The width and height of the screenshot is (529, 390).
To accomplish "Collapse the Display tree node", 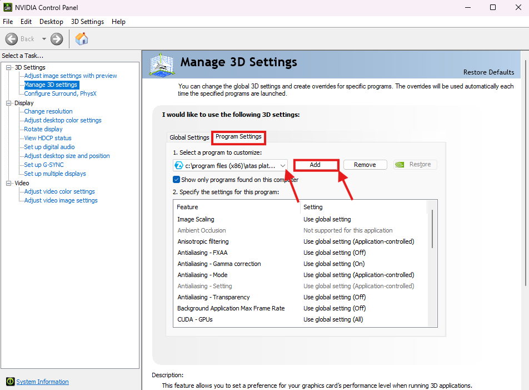I will (8, 103).
